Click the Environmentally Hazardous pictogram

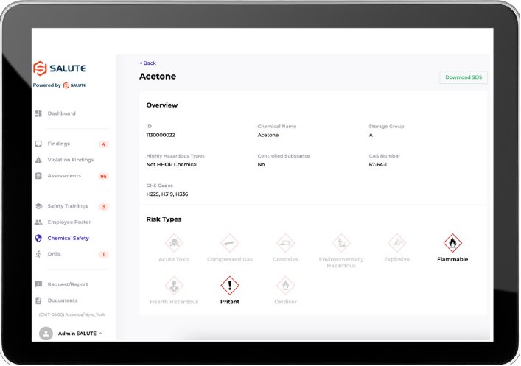[x=341, y=243]
